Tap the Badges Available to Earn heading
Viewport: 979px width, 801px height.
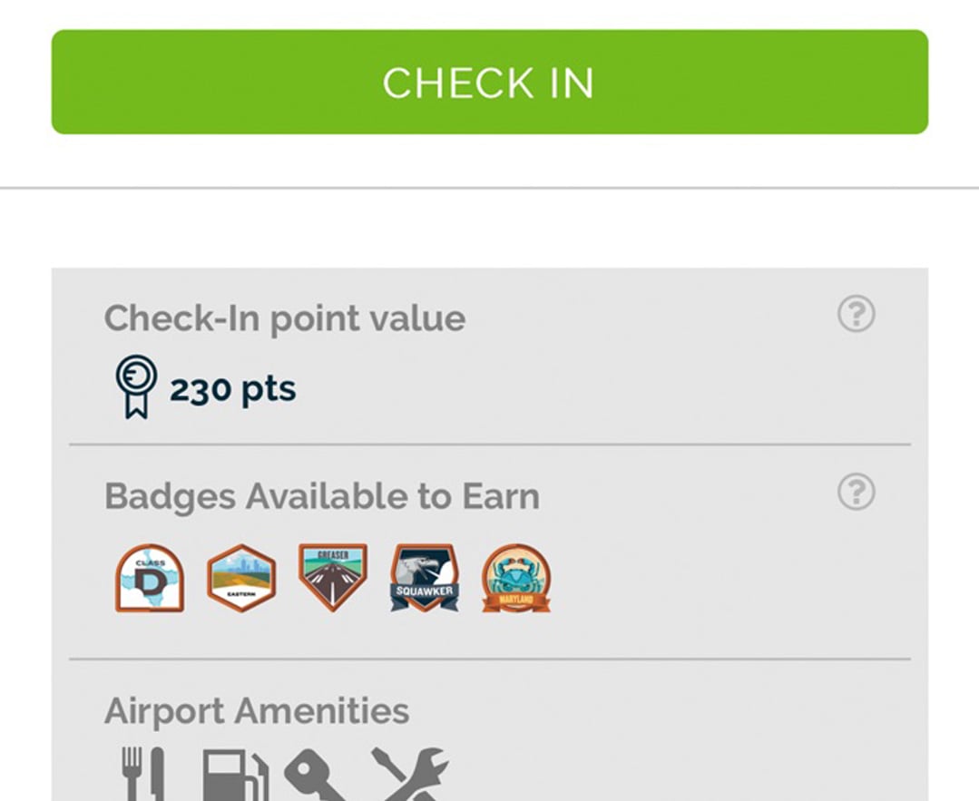pyautogui.click(x=322, y=498)
